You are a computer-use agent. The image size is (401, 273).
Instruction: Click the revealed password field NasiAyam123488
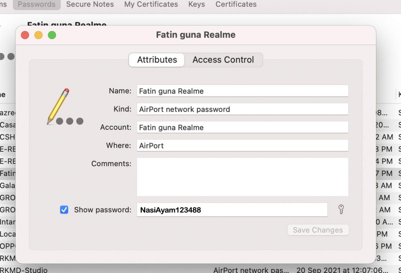(232, 210)
